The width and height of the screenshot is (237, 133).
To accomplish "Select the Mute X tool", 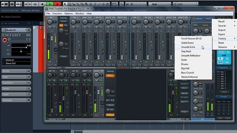I will pos(91,4).
